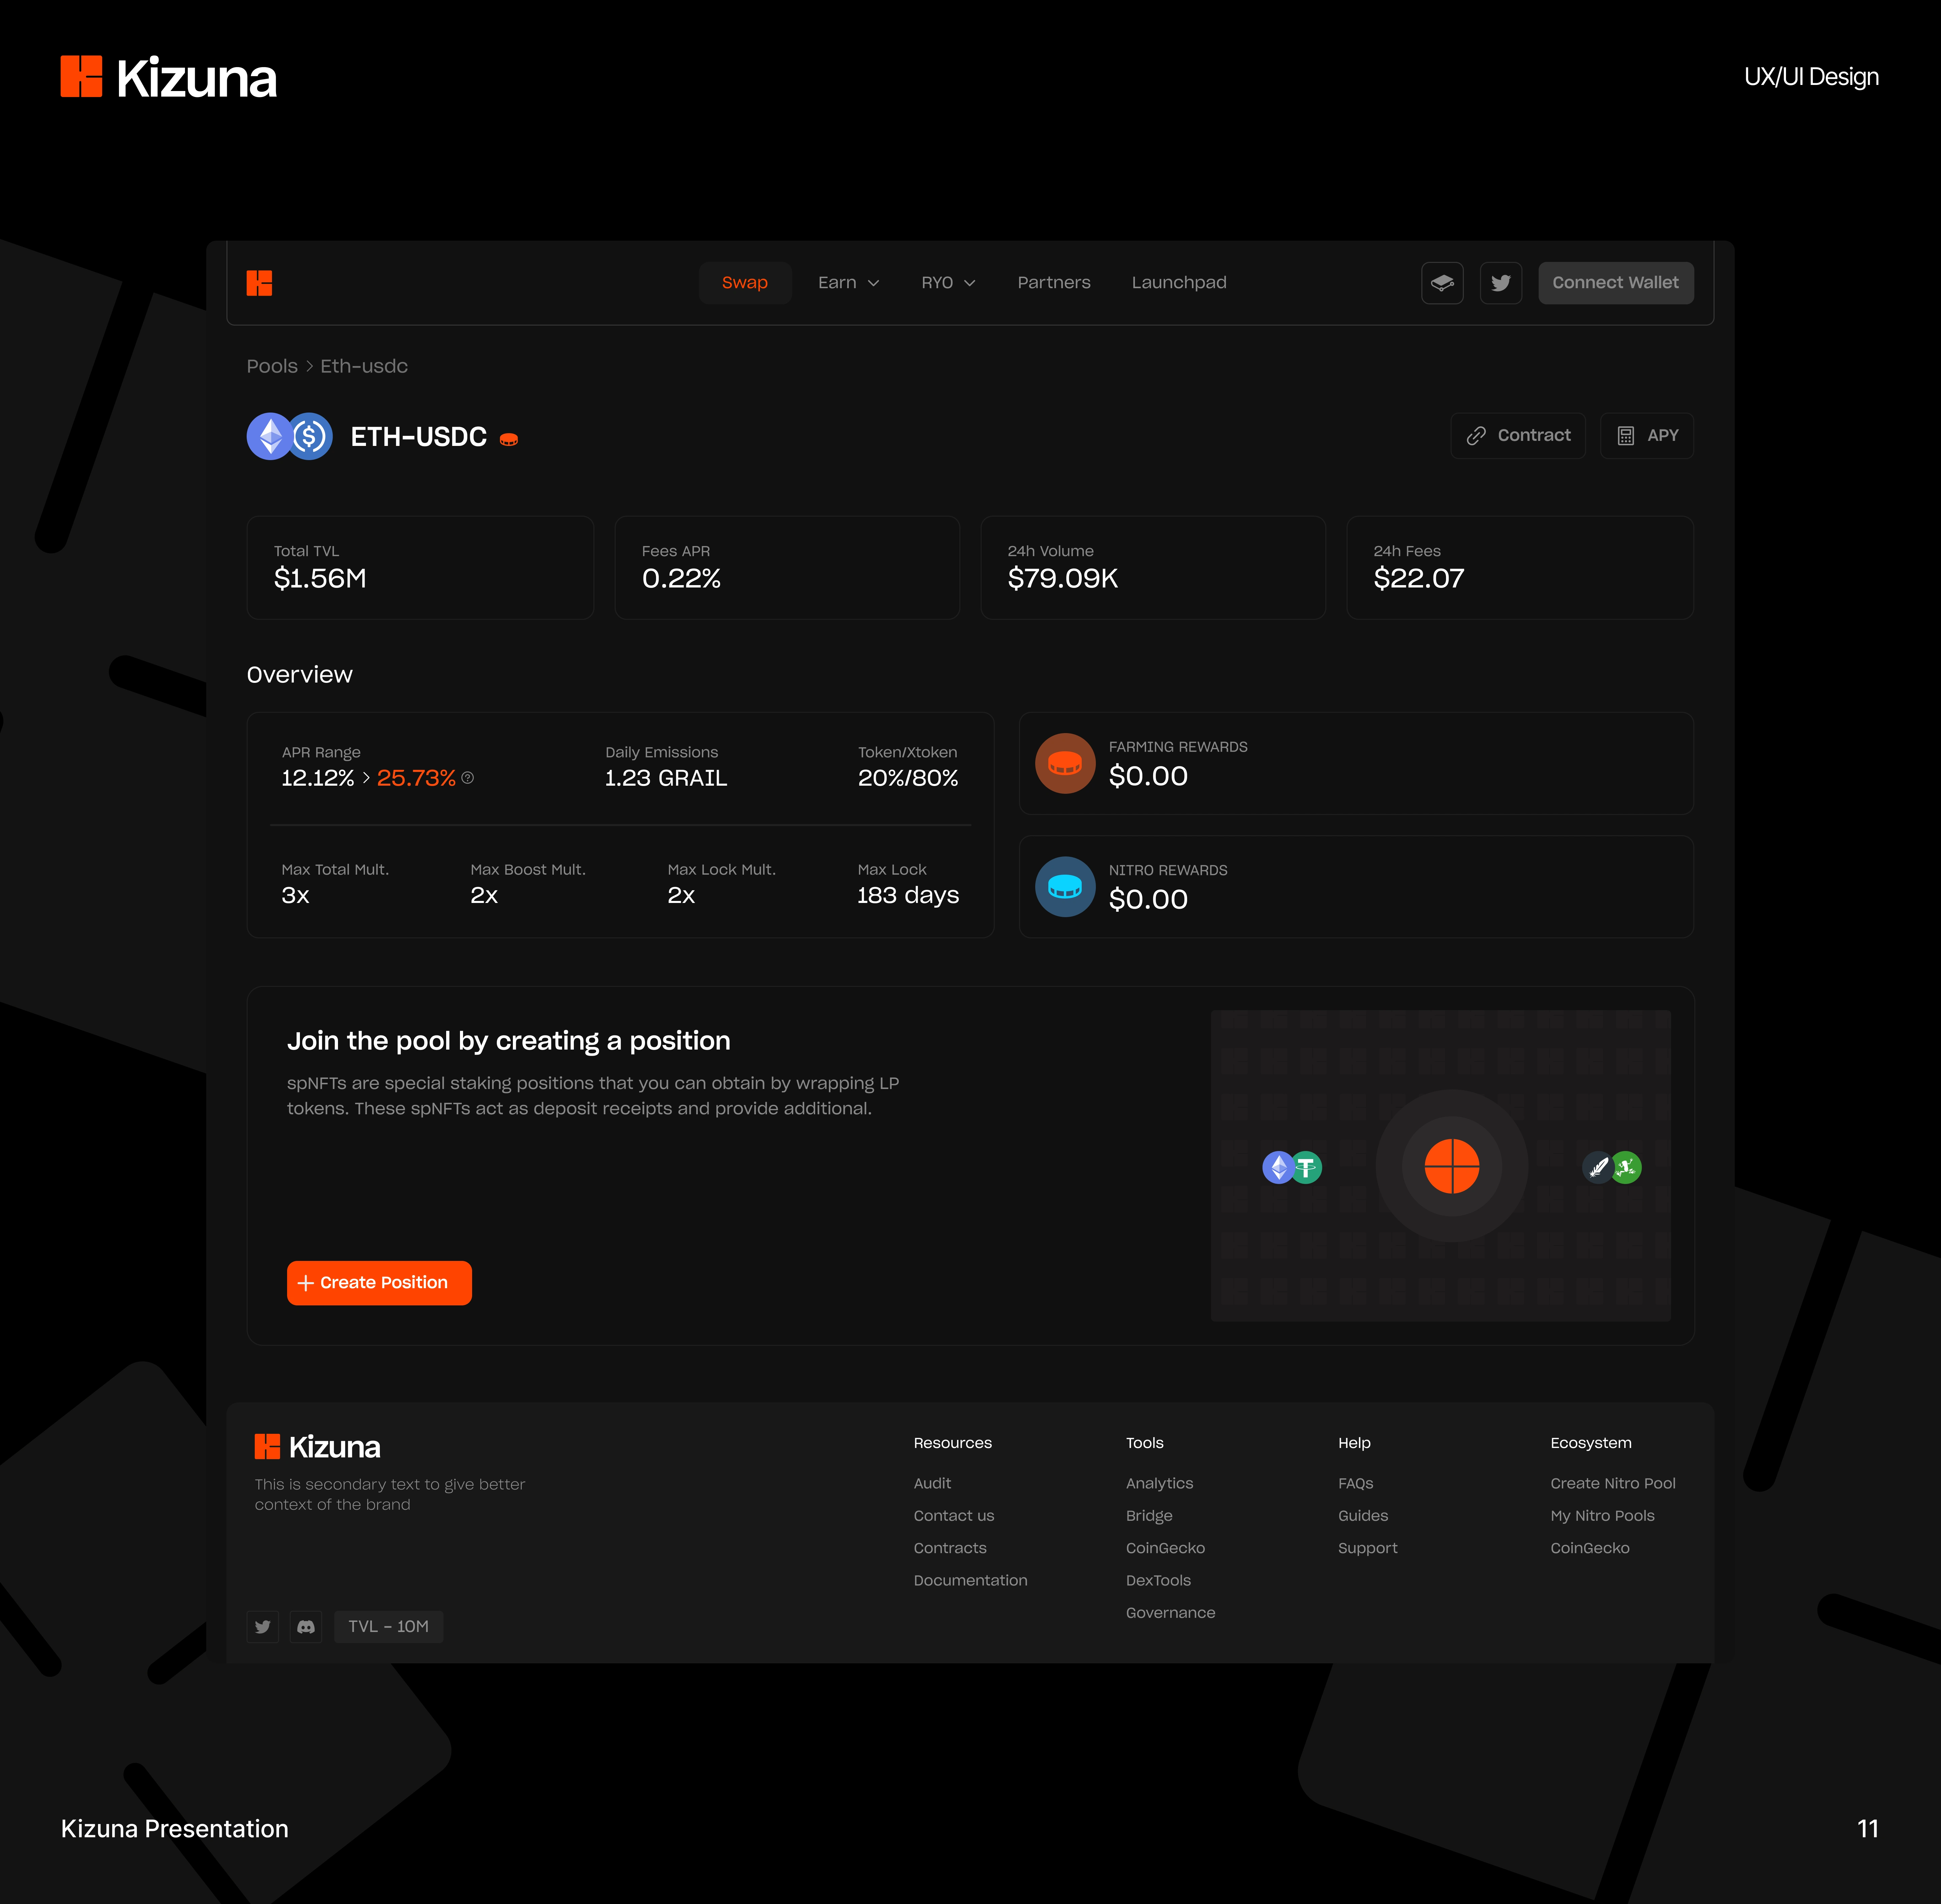Click the 20%/80% Token/Xtoken value
The width and height of the screenshot is (1941, 1904).
[908, 778]
